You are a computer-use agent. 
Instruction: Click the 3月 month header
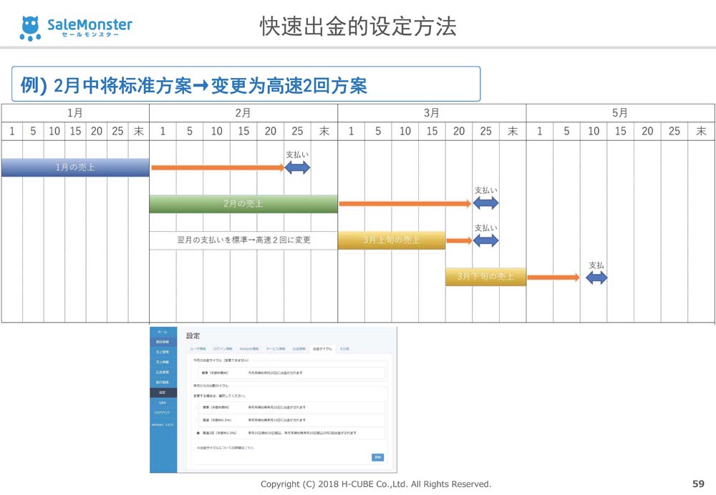(x=432, y=113)
